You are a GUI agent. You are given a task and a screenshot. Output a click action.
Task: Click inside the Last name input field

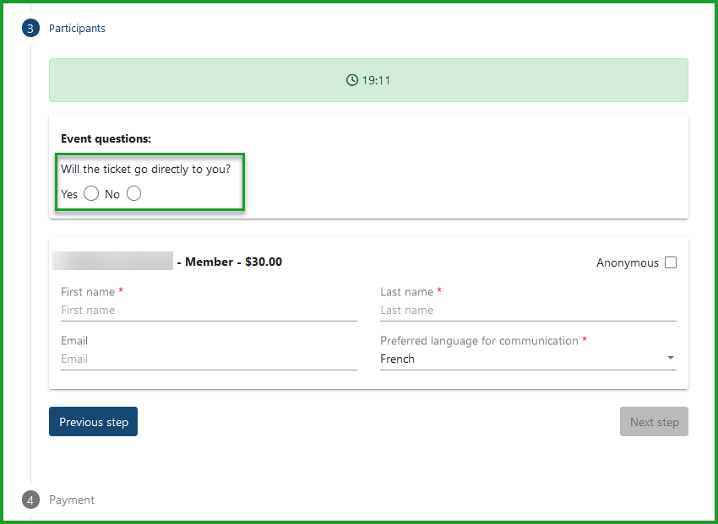coord(528,310)
